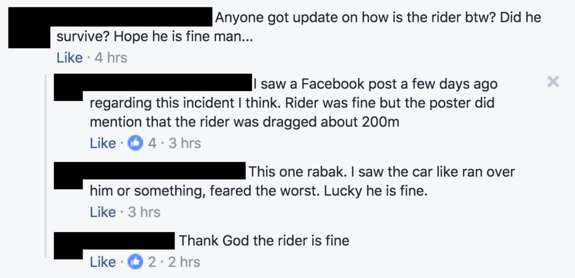Like the "Thank God the rider is fine" reply

102,262
